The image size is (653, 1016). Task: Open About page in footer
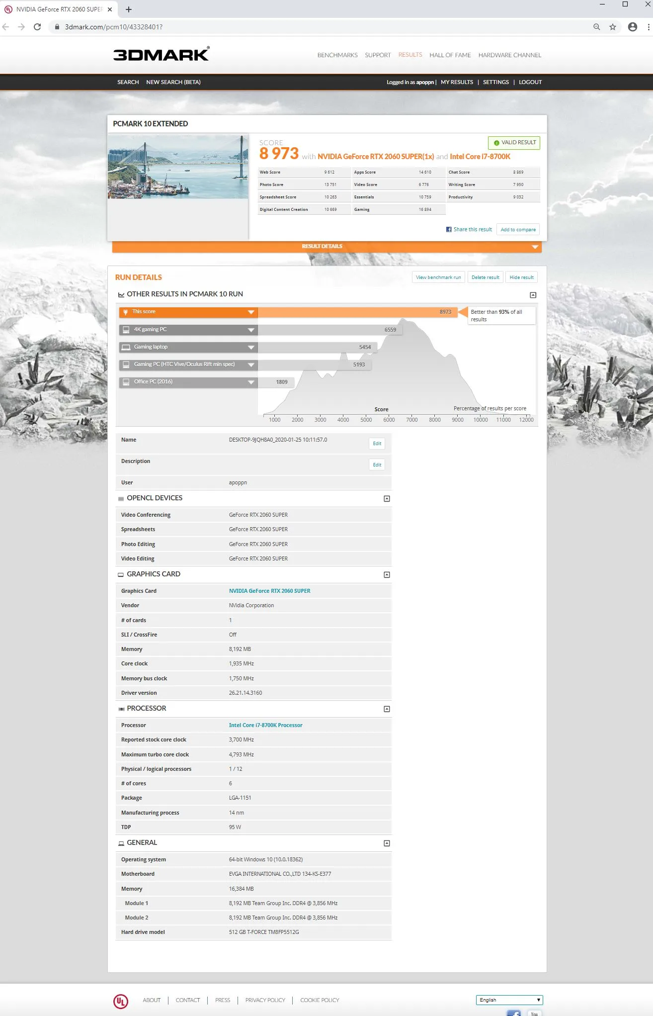(152, 1000)
